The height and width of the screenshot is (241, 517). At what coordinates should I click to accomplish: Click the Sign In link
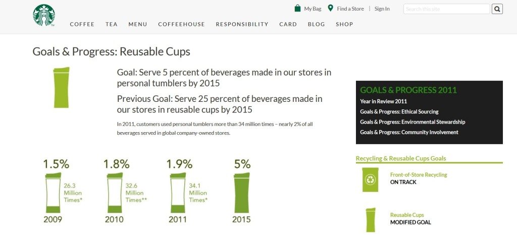(382, 9)
